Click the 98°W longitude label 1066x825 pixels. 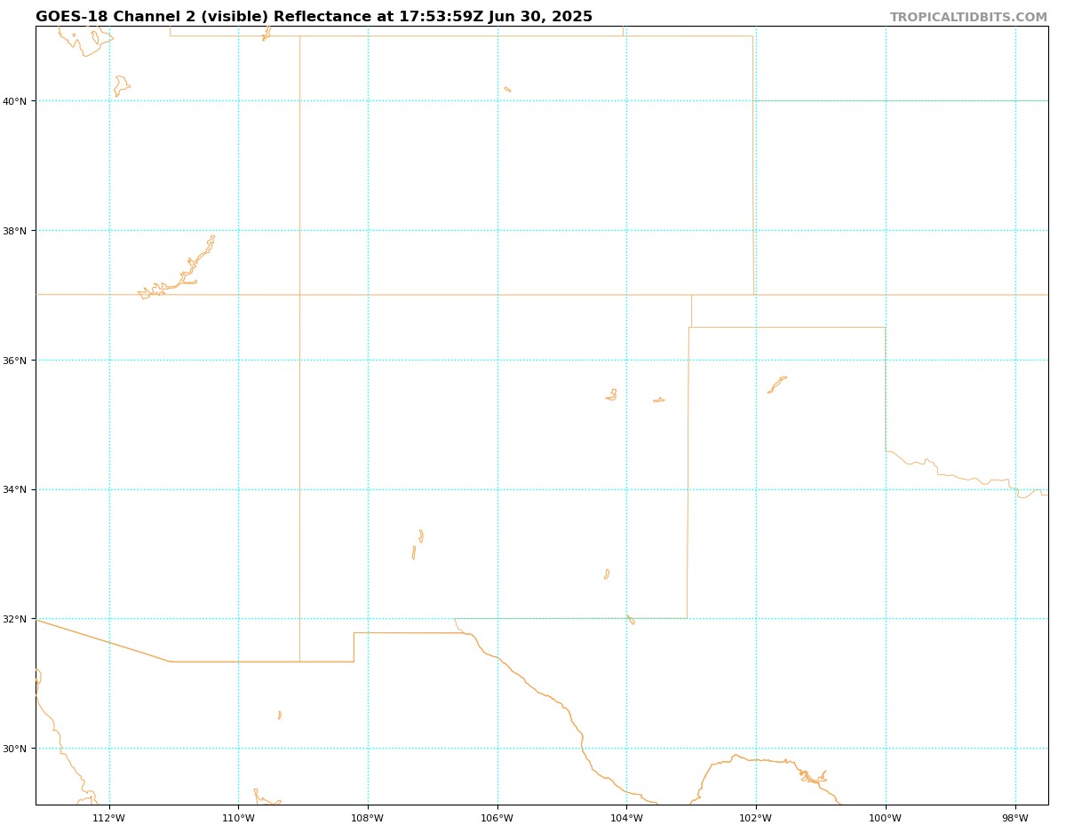[x=1015, y=818]
